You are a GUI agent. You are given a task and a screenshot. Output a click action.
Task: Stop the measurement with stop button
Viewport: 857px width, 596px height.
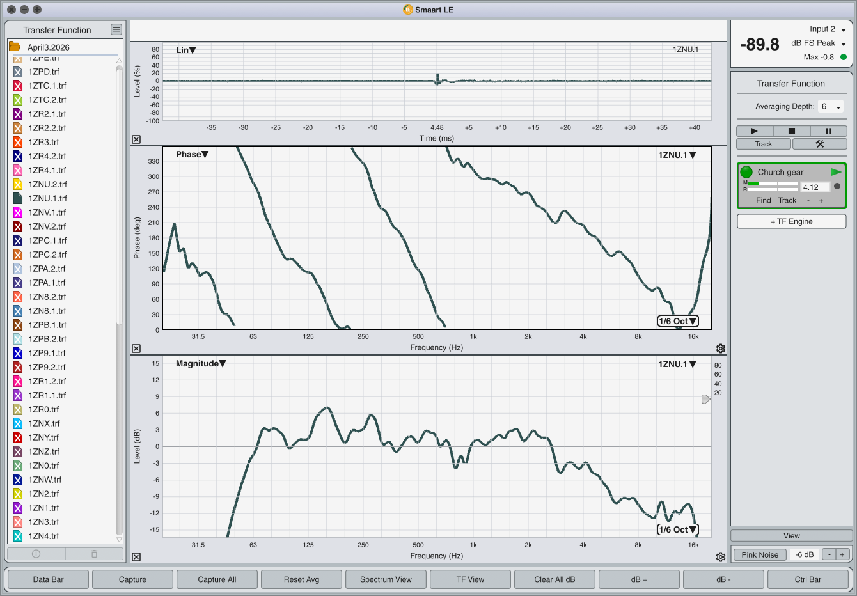(x=791, y=131)
